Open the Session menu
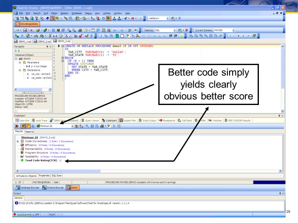The height and width of the screenshot is (223, 298). tap(65, 13)
